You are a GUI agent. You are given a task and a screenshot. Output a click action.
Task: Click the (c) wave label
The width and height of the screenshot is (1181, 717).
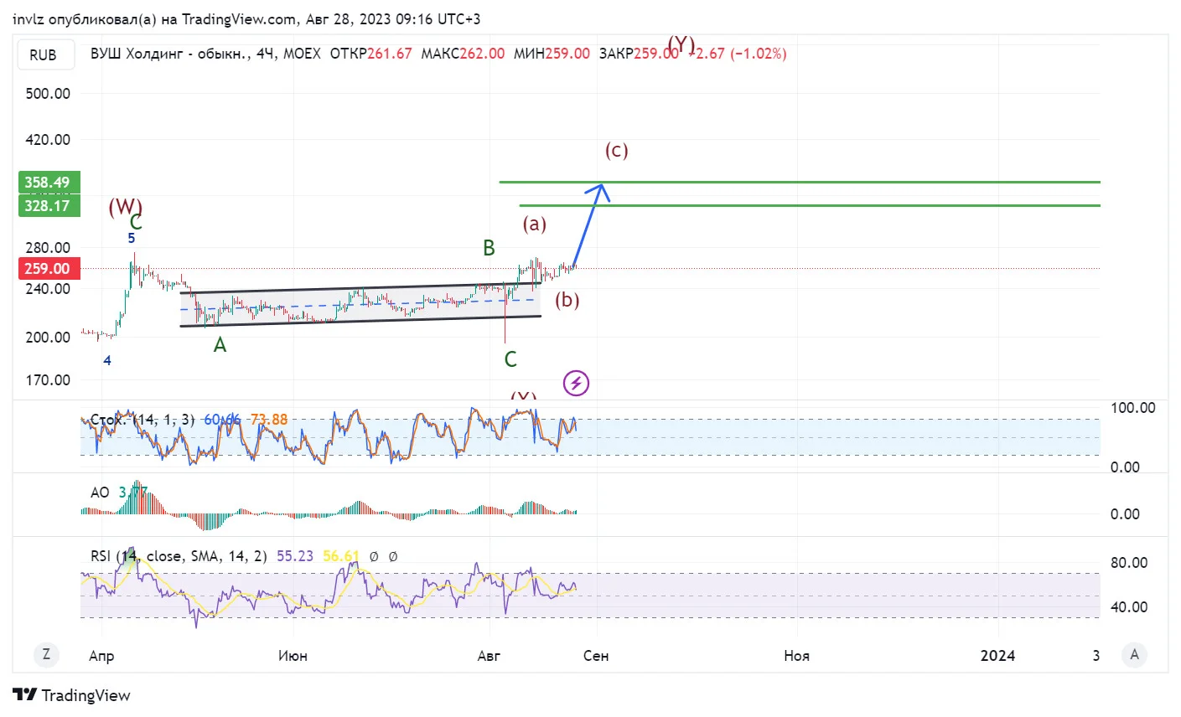click(x=617, y=151)
